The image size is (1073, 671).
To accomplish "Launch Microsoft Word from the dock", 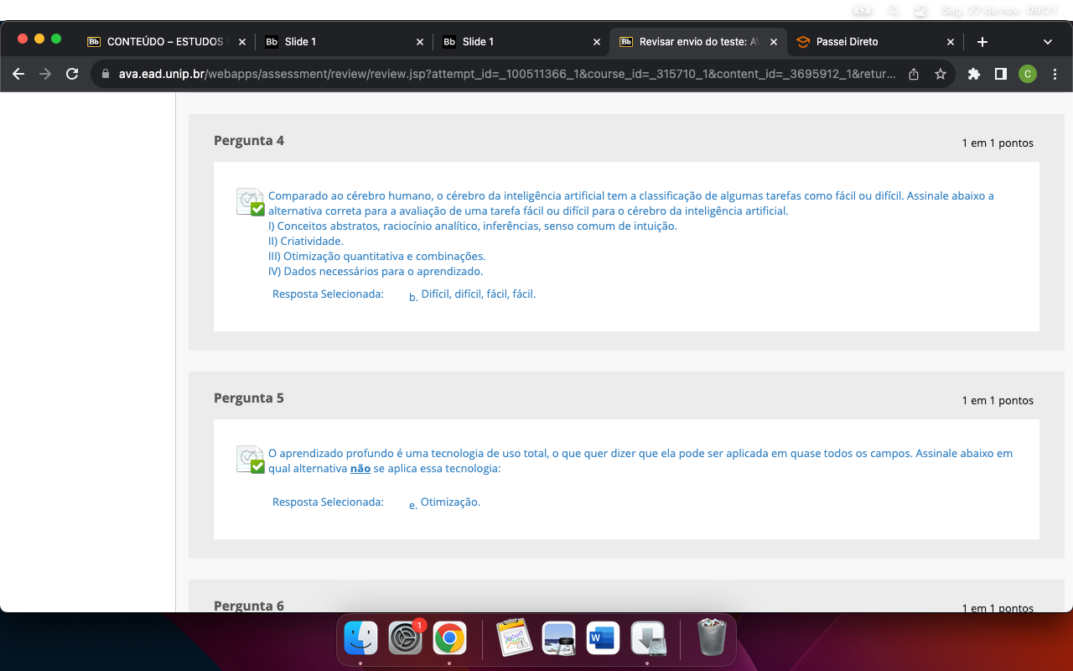I will pos(603,638).
